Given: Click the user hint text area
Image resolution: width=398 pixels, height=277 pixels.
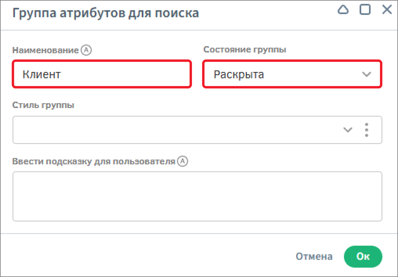Looking at the screenshot, I should coord(197,196).
